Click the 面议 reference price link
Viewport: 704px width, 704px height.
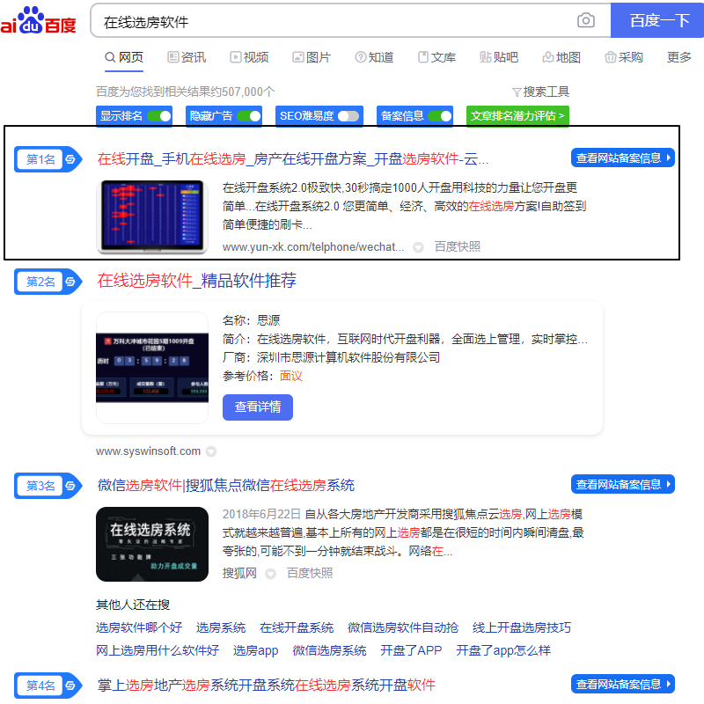(x=291, y=376)
